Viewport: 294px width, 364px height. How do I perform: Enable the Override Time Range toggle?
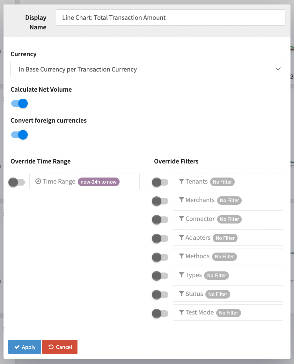coord(17,182)
